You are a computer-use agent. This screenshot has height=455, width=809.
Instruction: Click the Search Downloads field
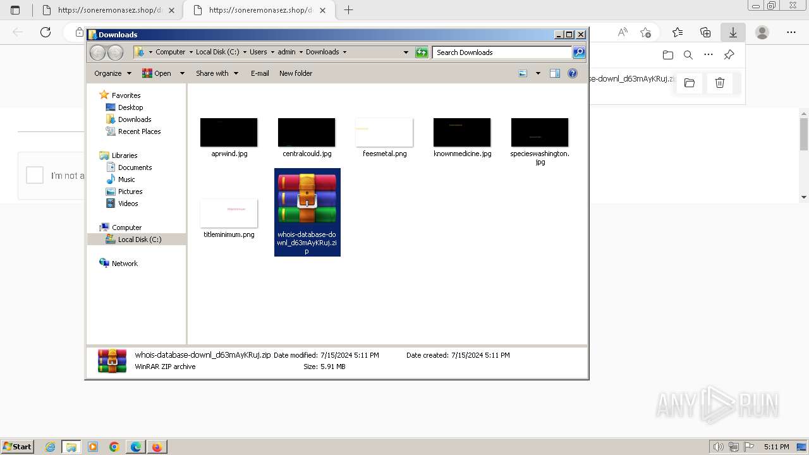pos(502,52)
